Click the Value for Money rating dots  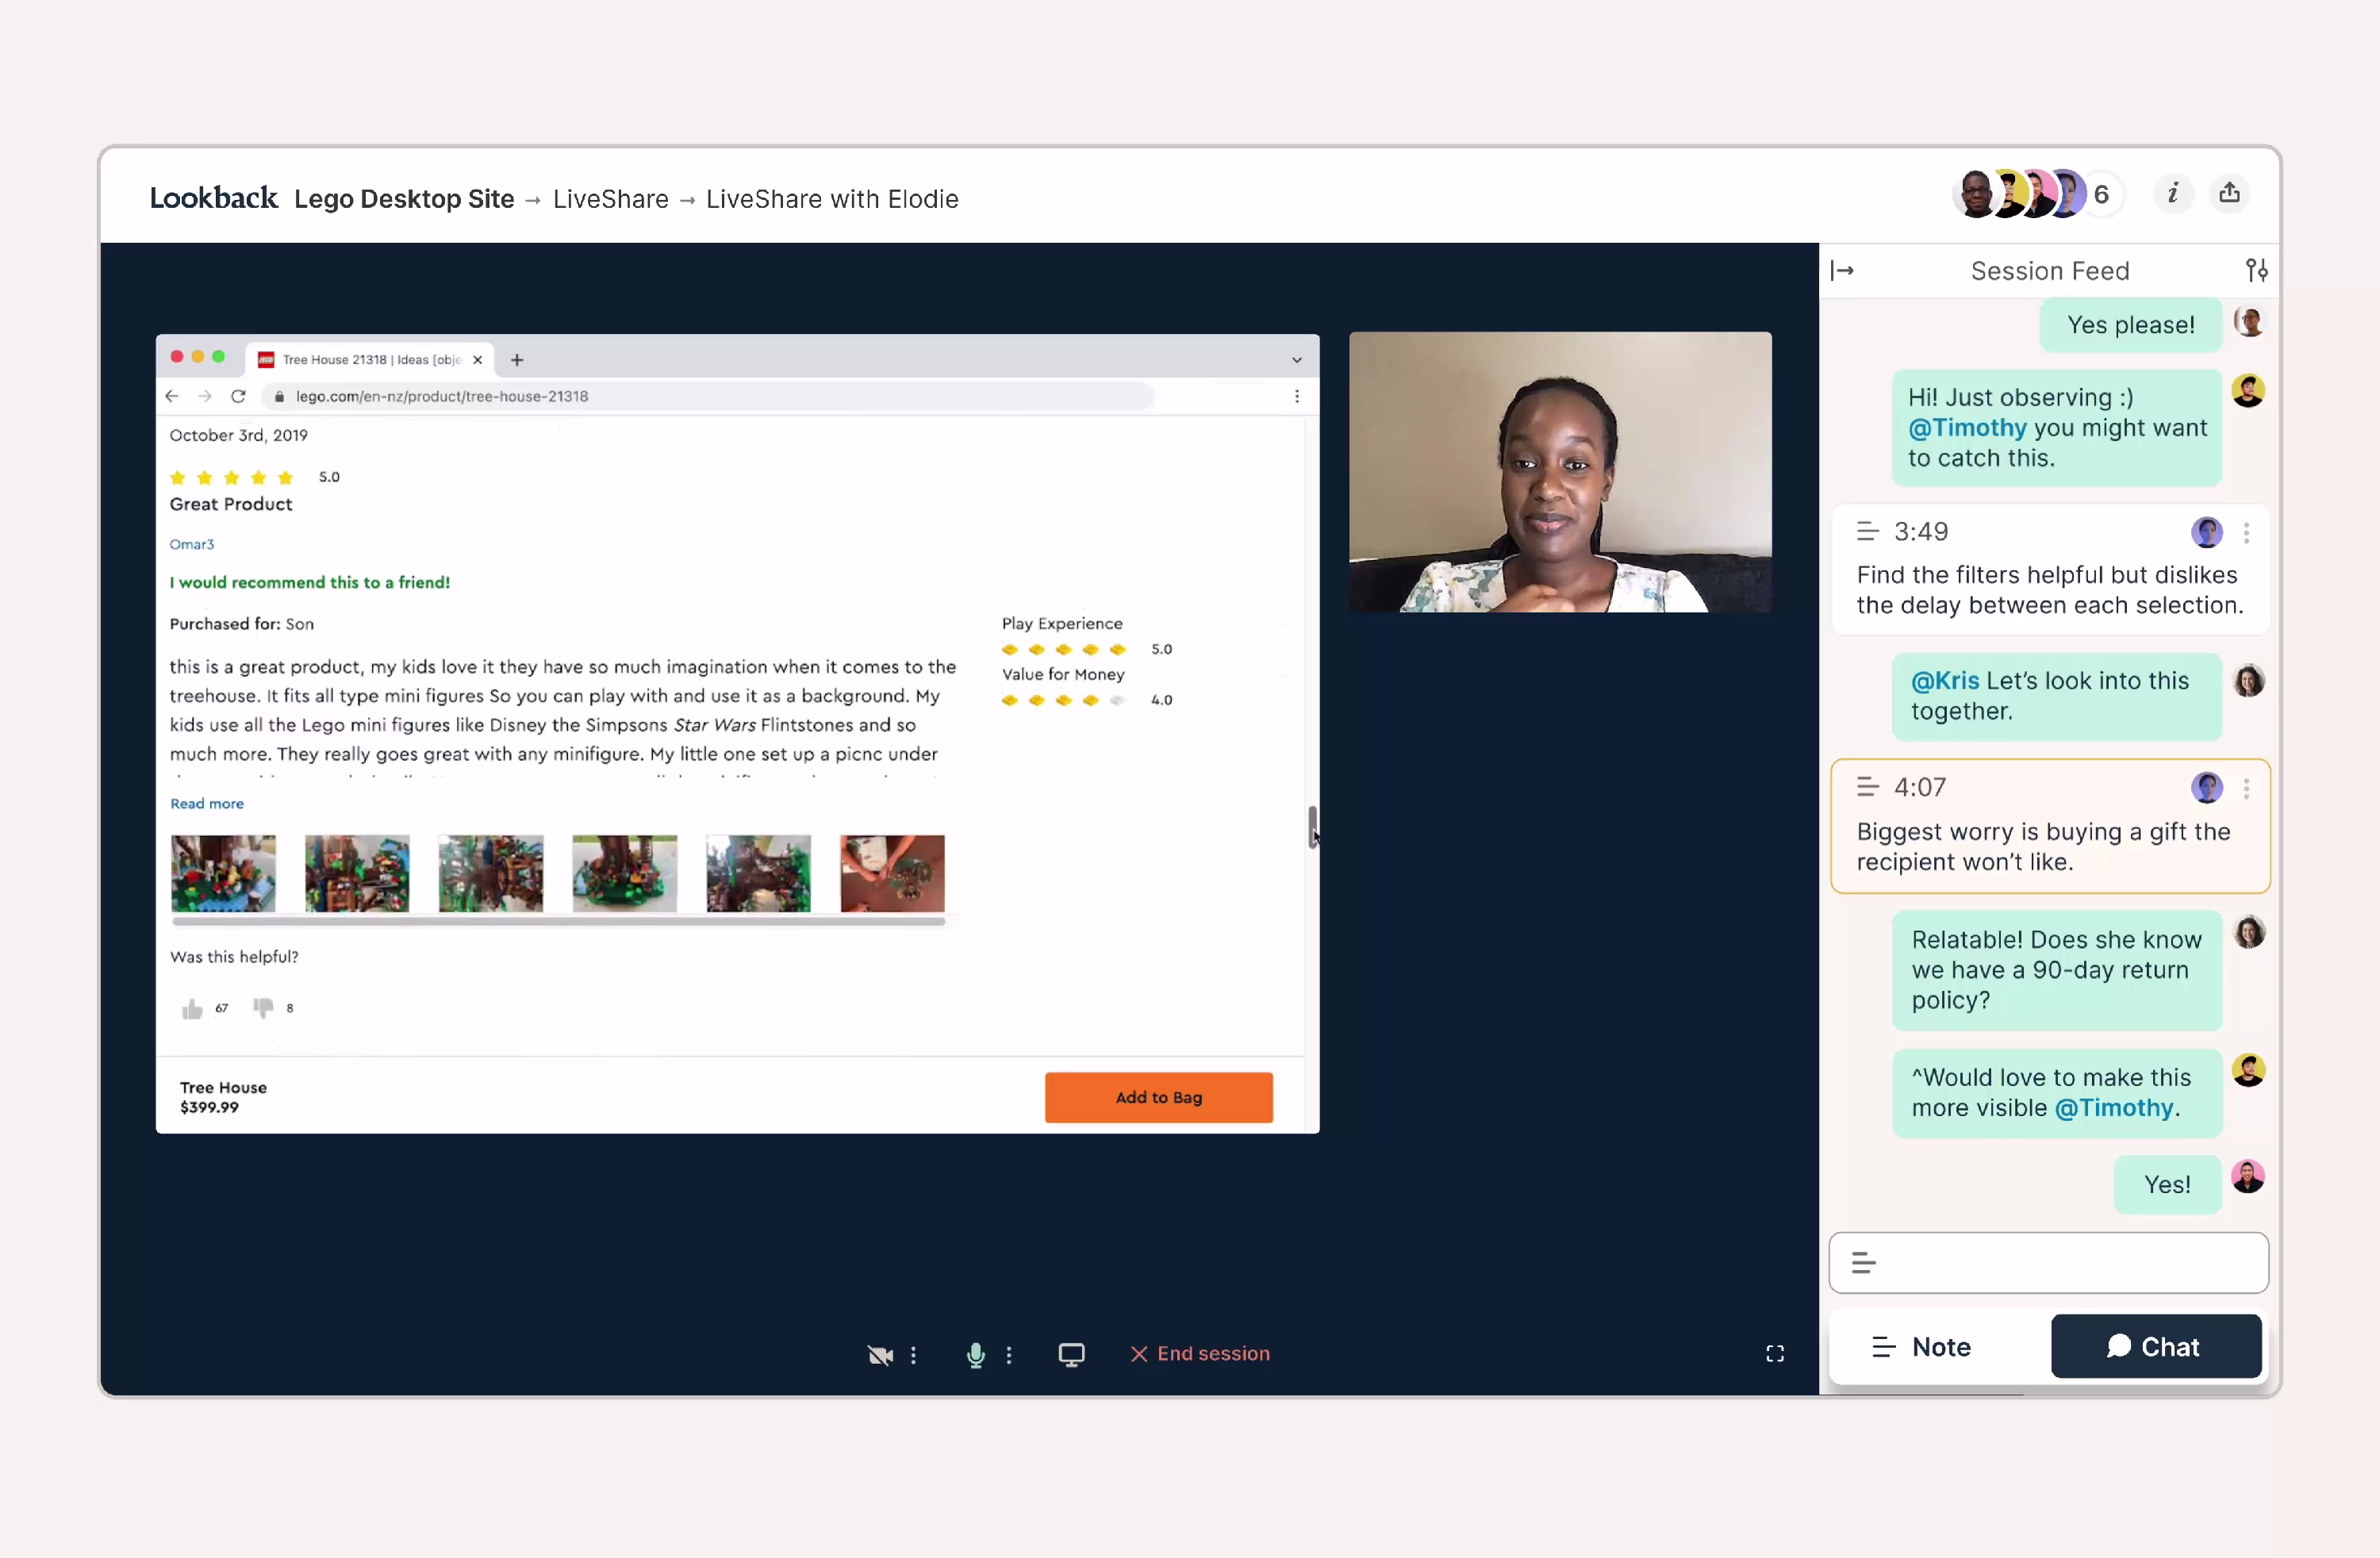coord(1064,700)
